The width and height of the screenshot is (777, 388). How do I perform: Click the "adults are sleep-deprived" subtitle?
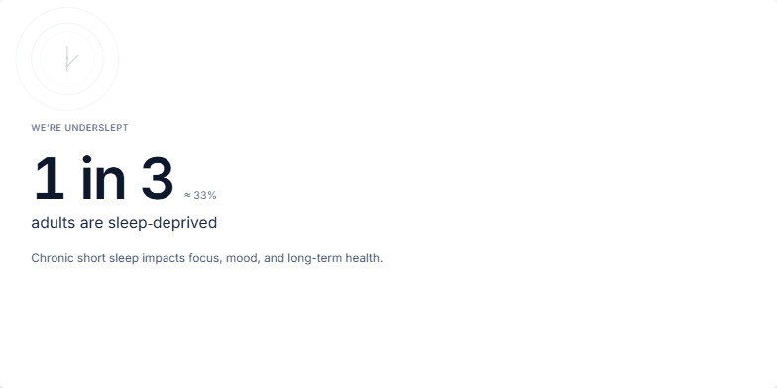(124, 223)
